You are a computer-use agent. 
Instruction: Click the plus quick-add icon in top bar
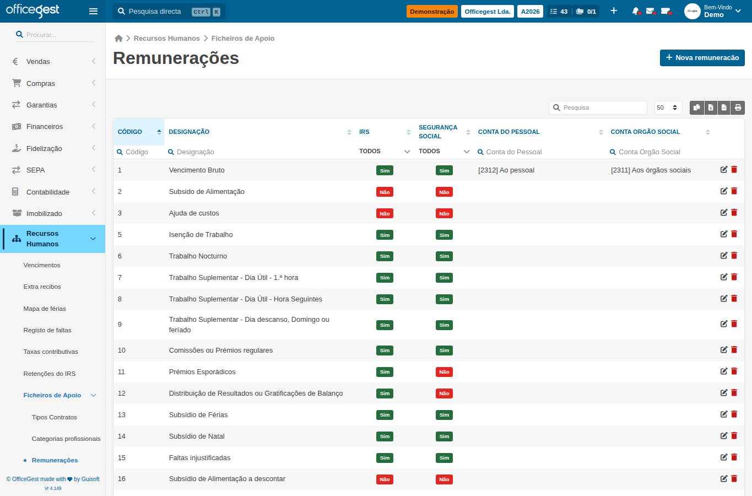614,11
